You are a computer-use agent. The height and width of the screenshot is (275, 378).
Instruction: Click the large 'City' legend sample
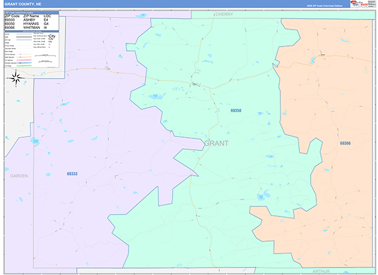(52, 36)
